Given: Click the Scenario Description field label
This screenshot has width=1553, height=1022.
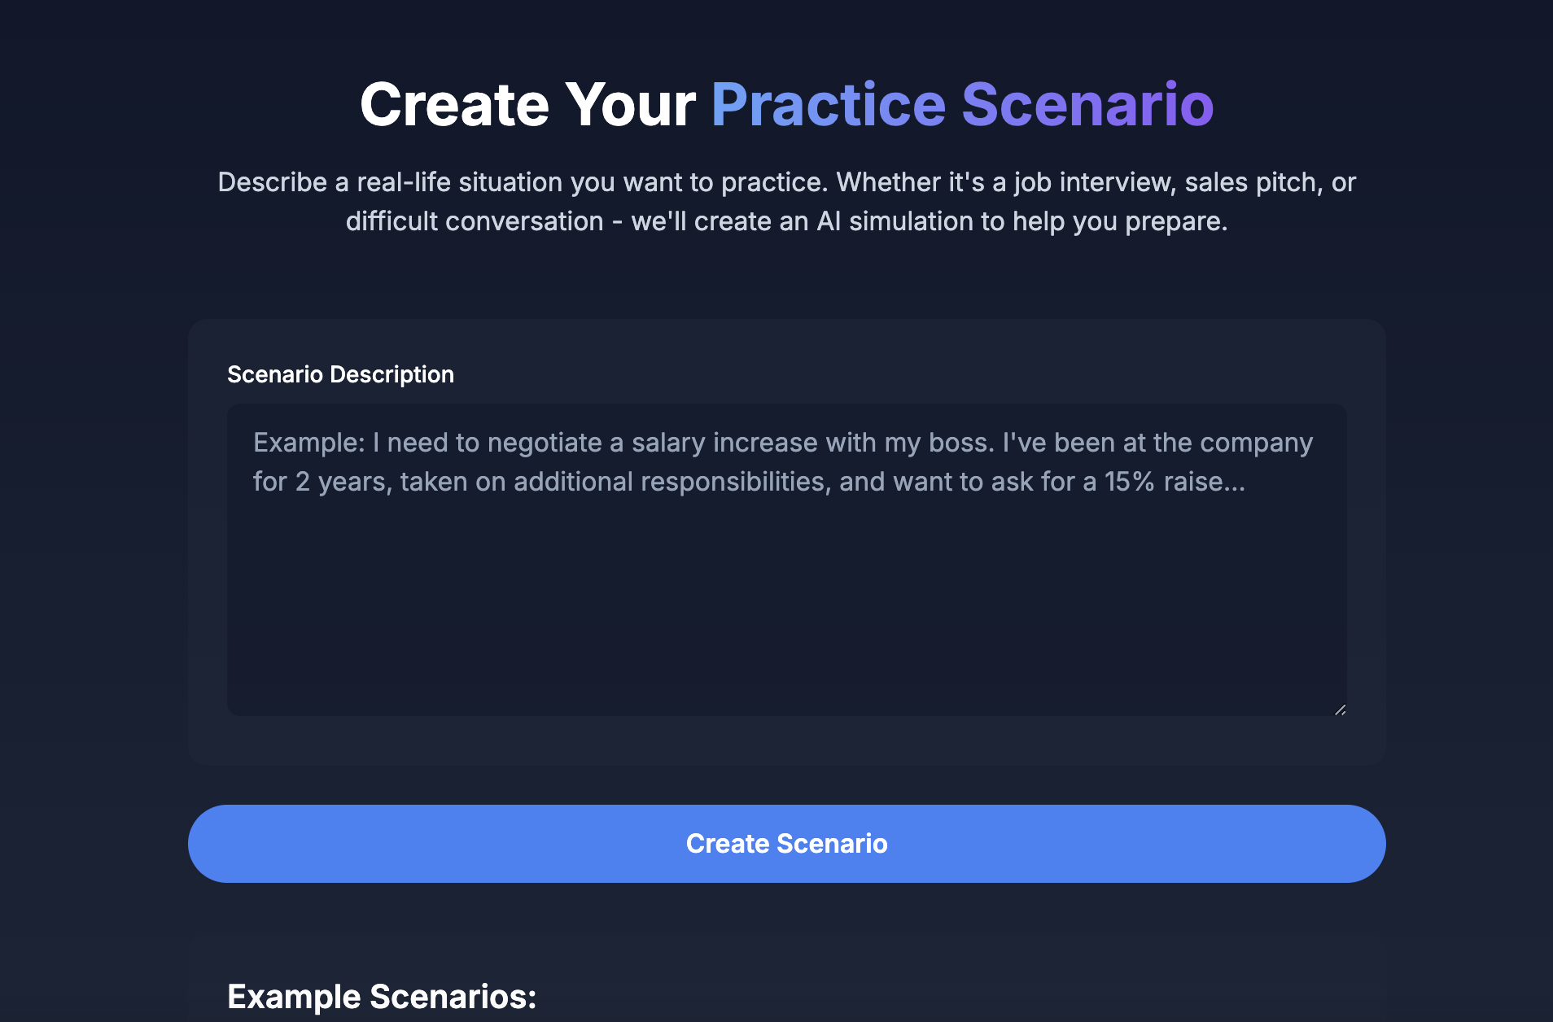Looking at the screenshot, I should [x=340, y=374].
